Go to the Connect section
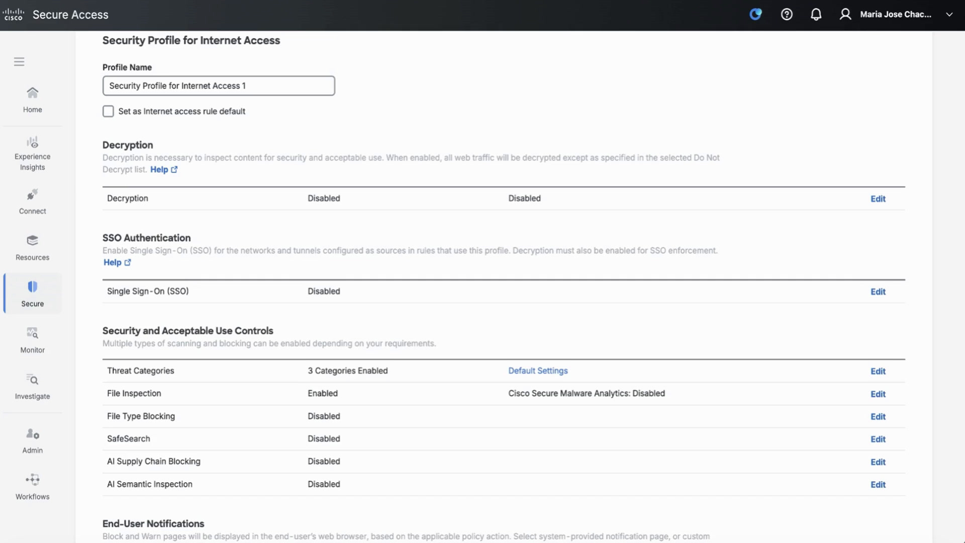The width and height of the screenshot is (965, 543). click(32, 202)
